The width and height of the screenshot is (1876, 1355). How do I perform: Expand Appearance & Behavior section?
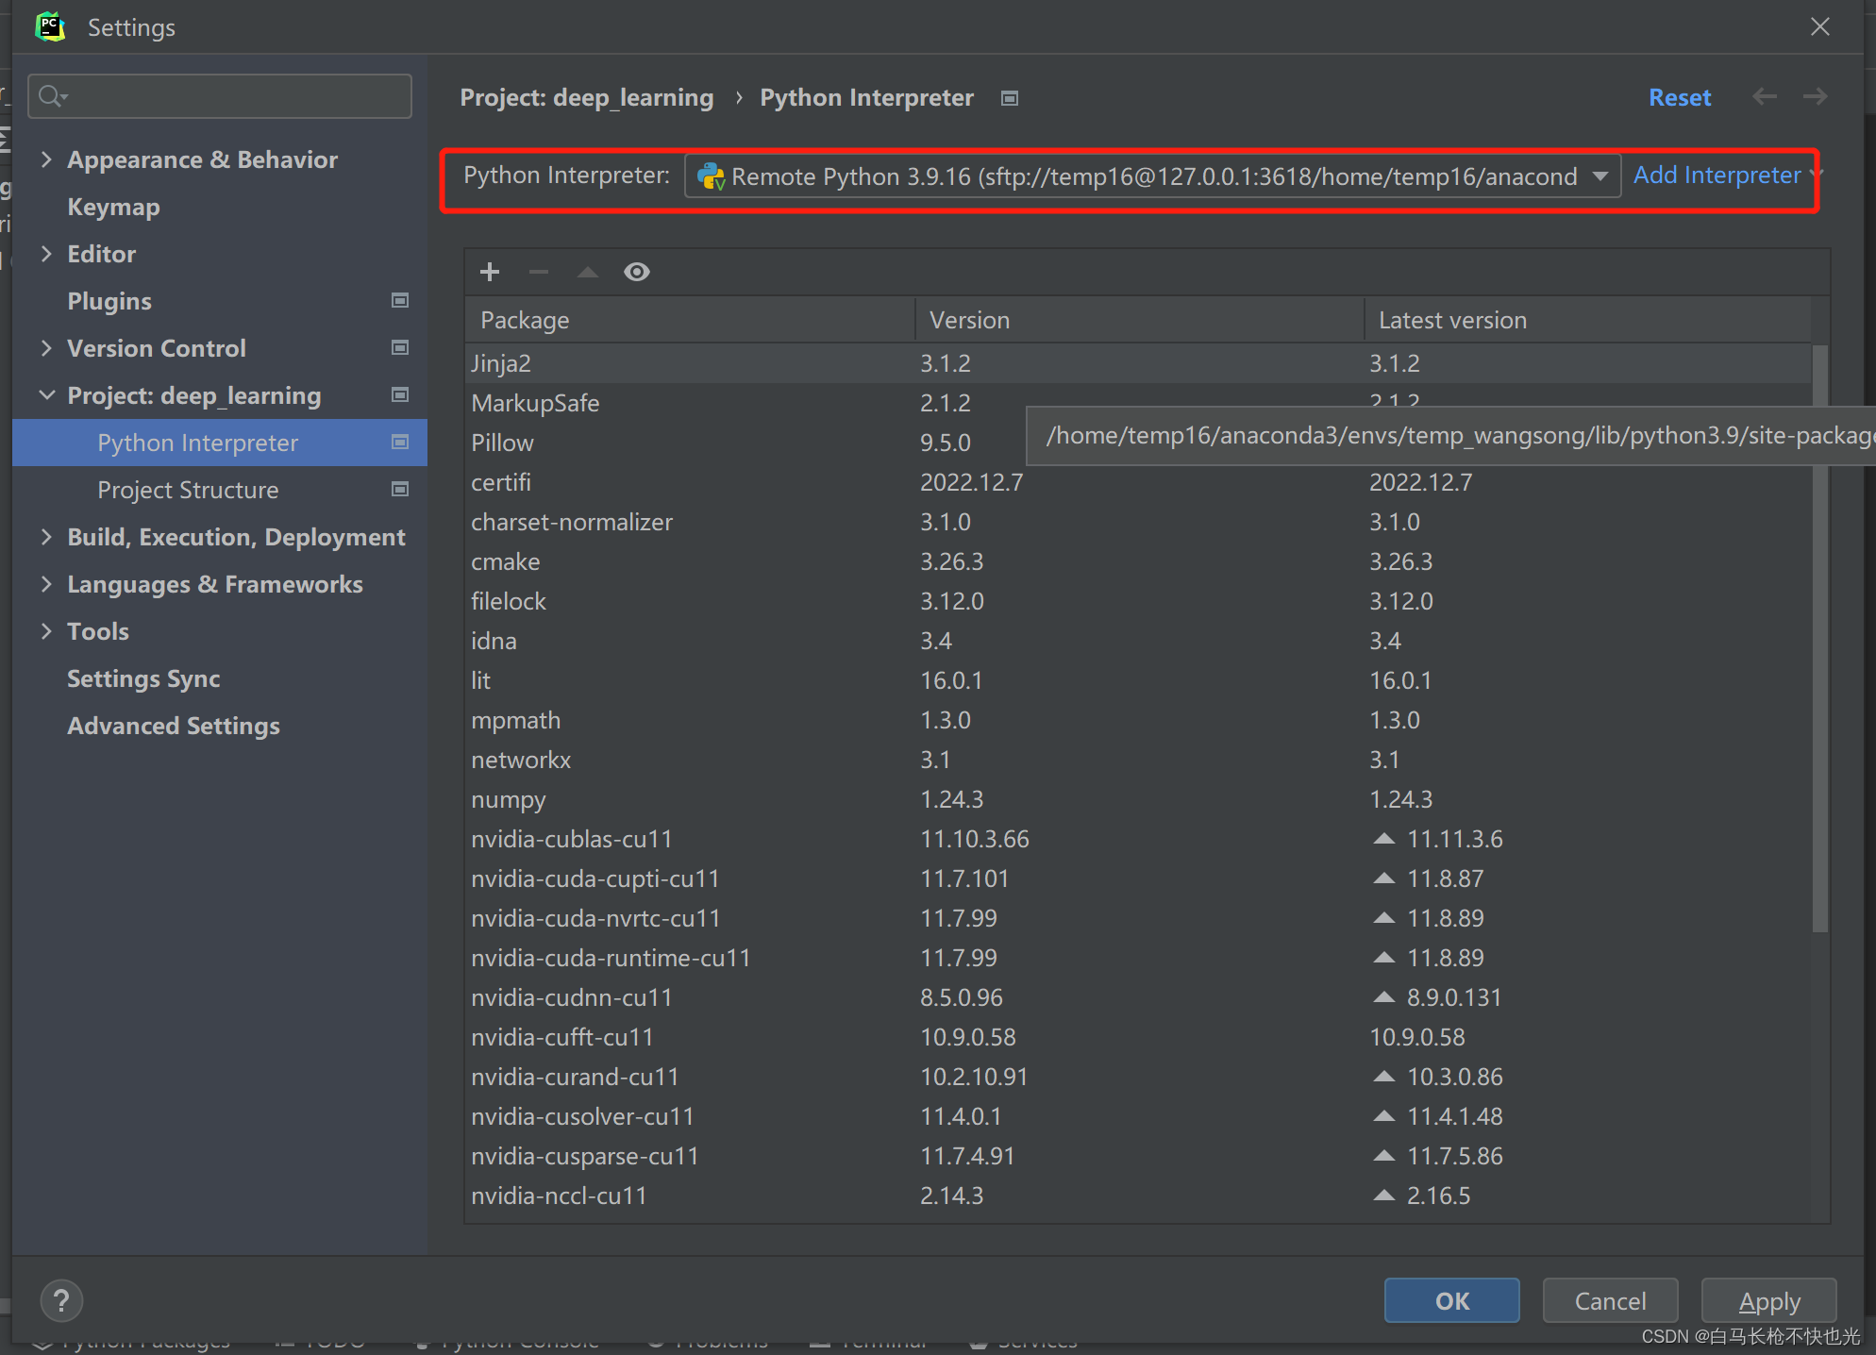pyautogui.click(x=46, y=159)
